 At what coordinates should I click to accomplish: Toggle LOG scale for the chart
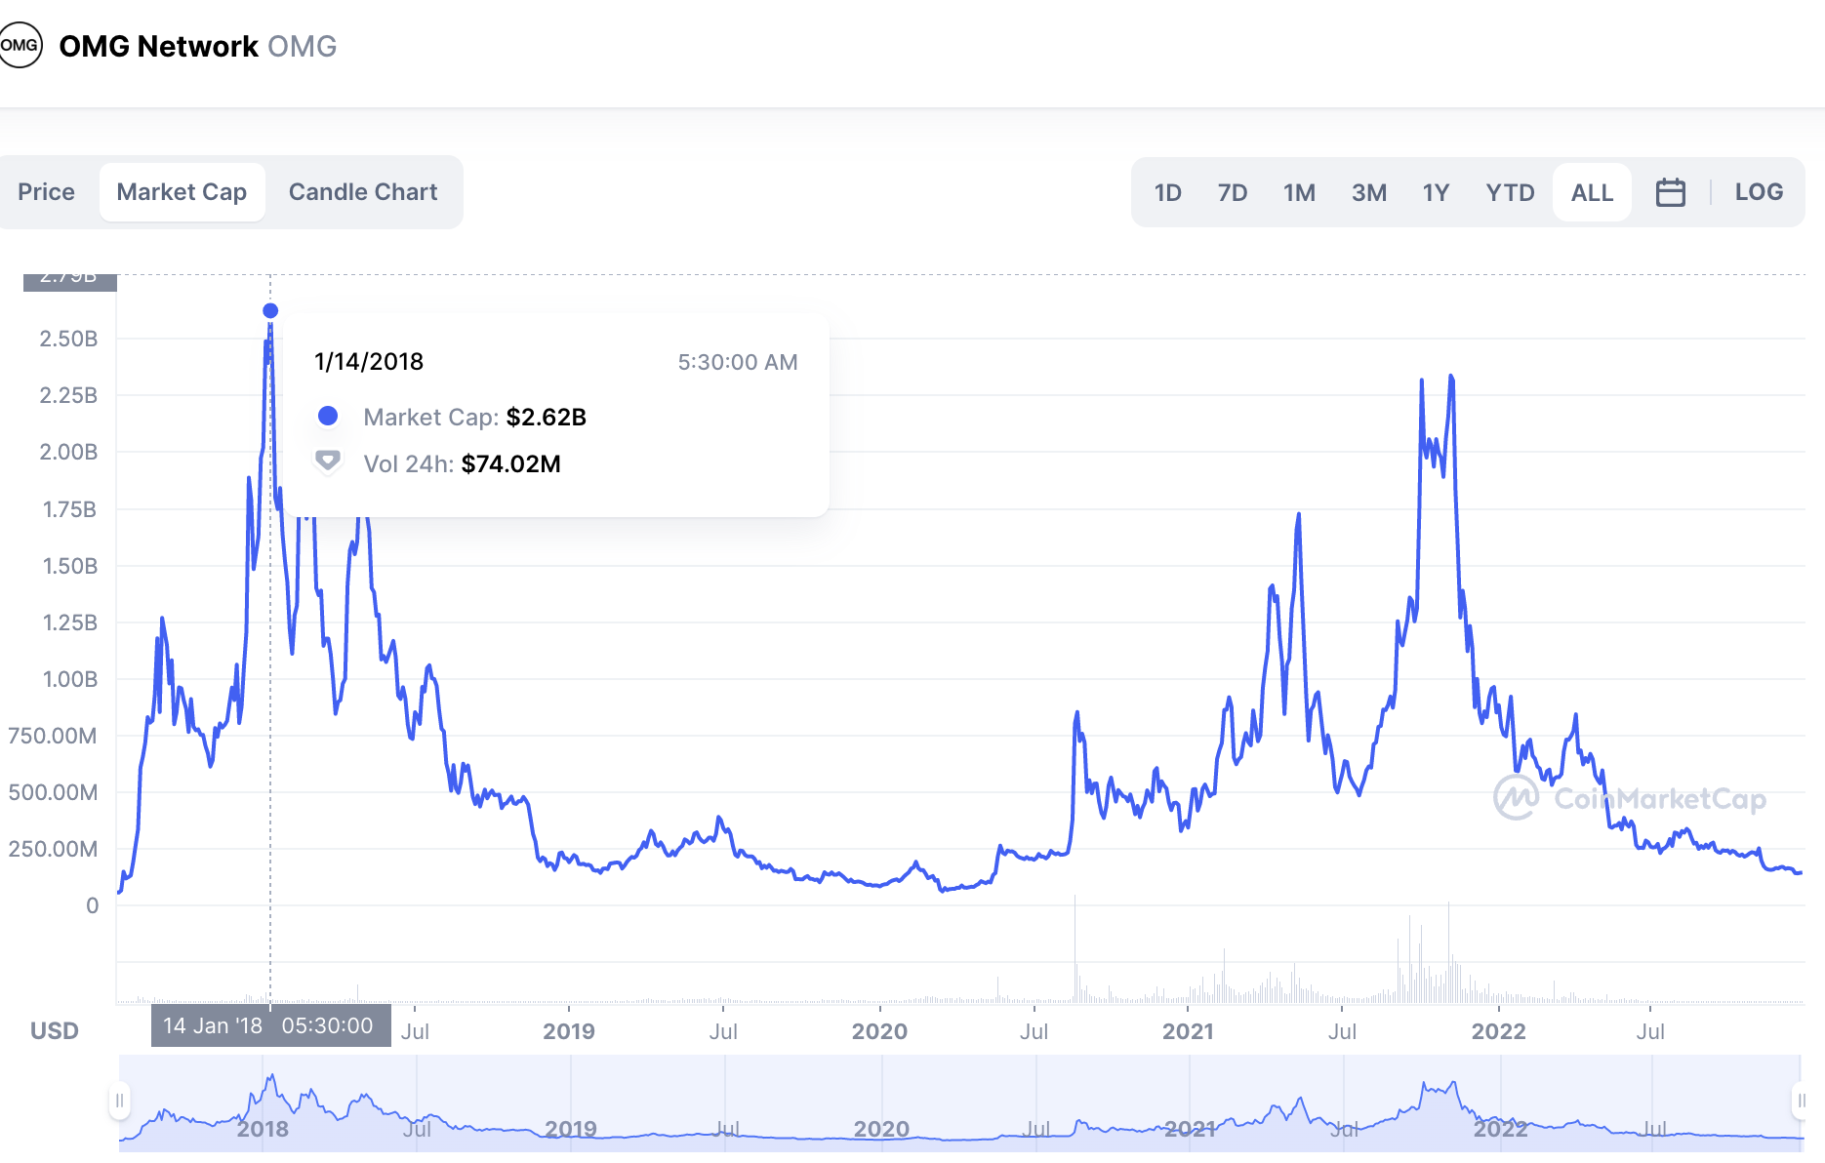click(x=1759, y=192)
